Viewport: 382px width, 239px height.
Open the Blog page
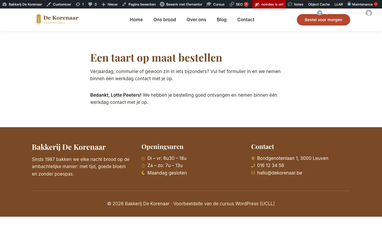(x=222, y=20)
